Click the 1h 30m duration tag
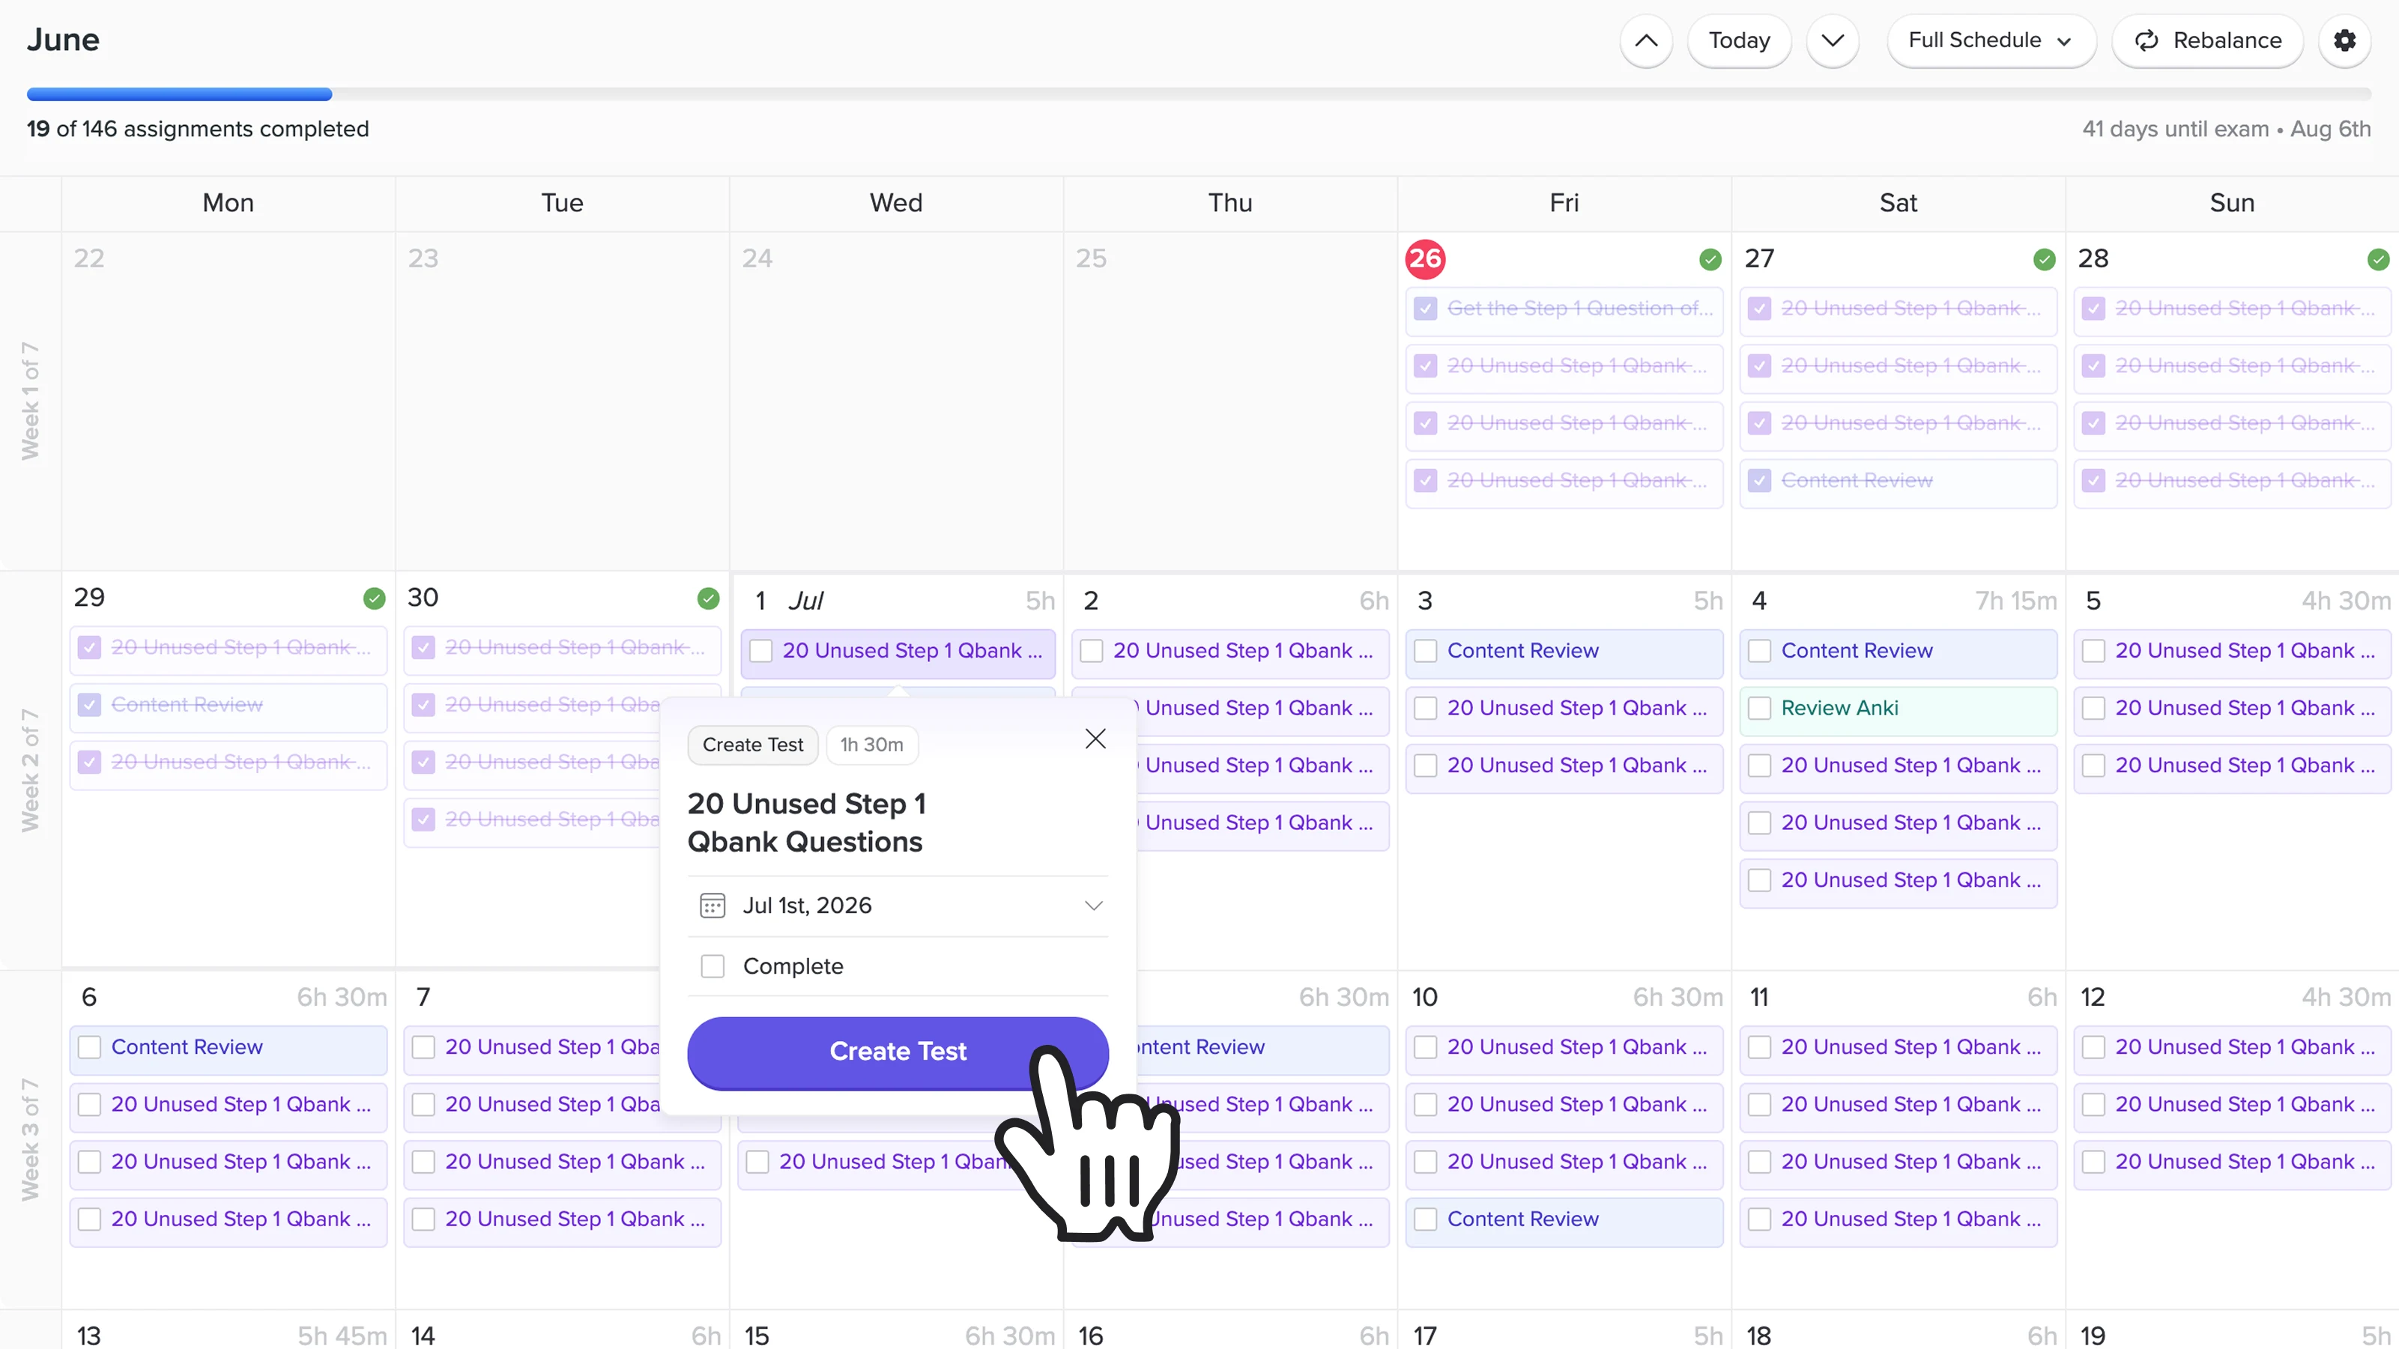 (871, 745)
